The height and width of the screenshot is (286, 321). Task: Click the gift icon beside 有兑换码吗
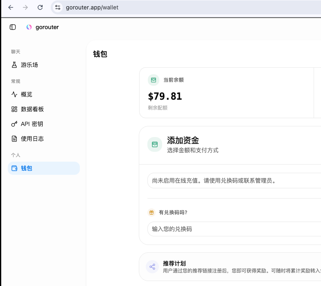click(x=151, y=213)
